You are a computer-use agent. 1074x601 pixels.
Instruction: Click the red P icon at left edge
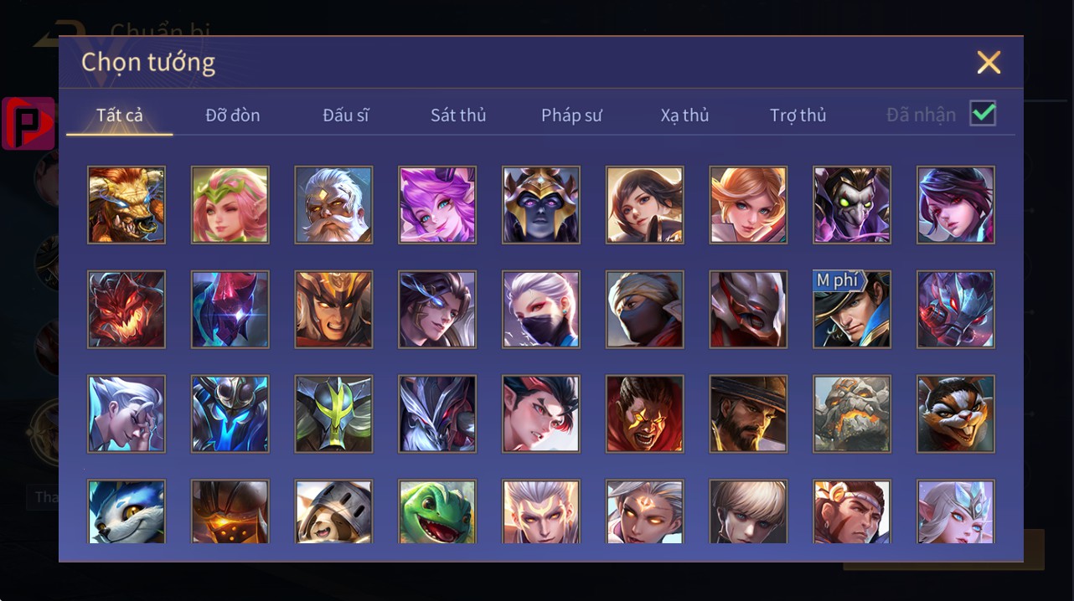click(x=28, y=123)
